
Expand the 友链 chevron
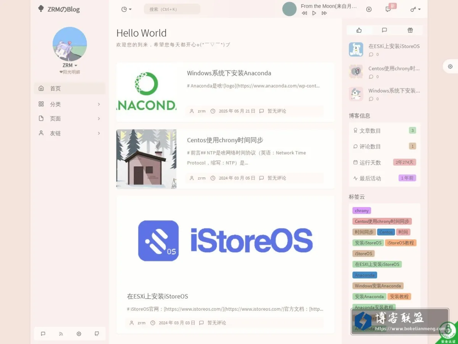[x=99, y=133]
